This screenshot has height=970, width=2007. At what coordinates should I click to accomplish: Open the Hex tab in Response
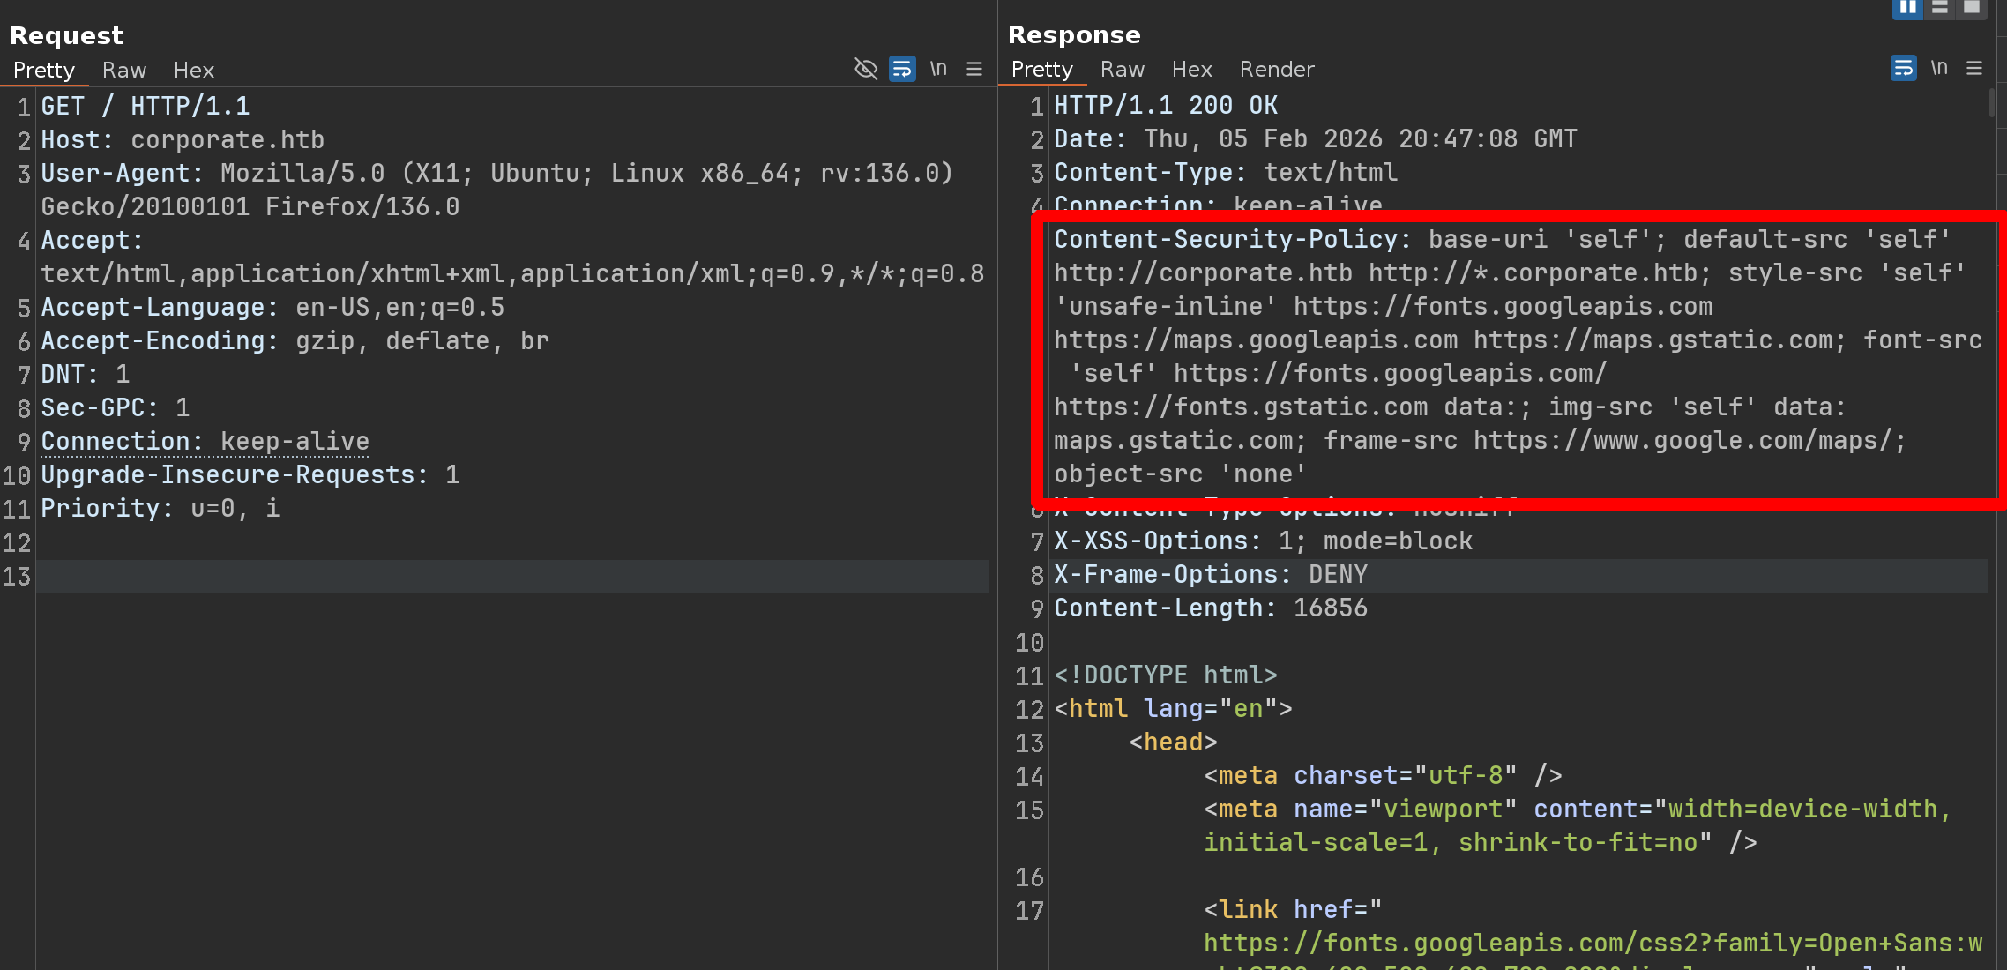[x=1191, y=69]
